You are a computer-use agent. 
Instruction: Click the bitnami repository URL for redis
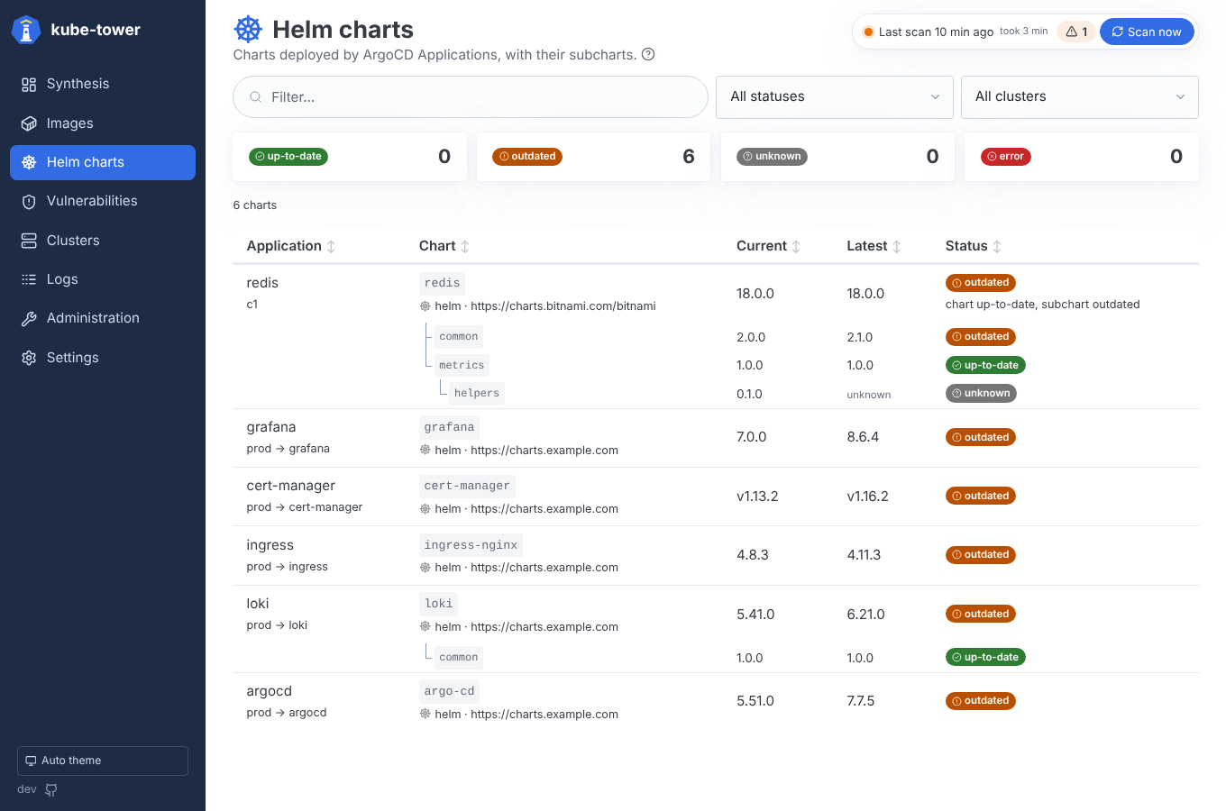[x=563, y=306]
